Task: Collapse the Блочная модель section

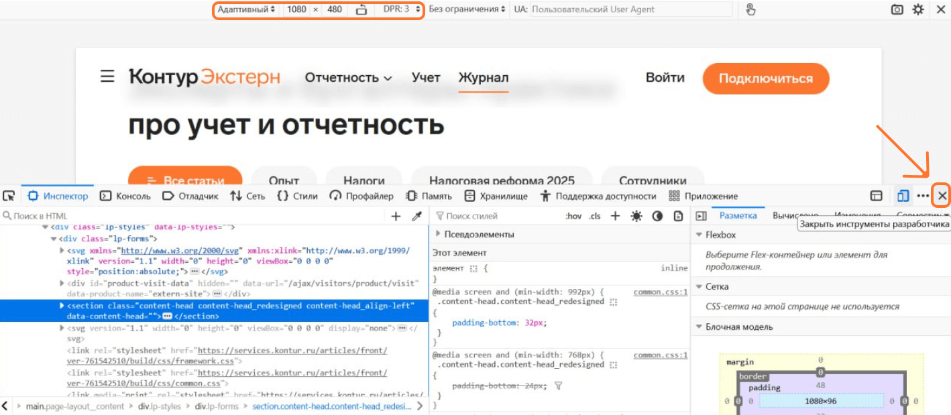Action: tap(699, 327)
